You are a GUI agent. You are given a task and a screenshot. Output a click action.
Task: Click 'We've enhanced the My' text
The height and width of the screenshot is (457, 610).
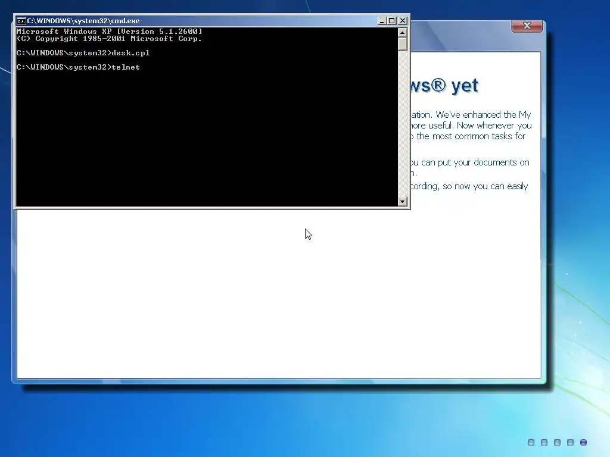pos(483,115)
